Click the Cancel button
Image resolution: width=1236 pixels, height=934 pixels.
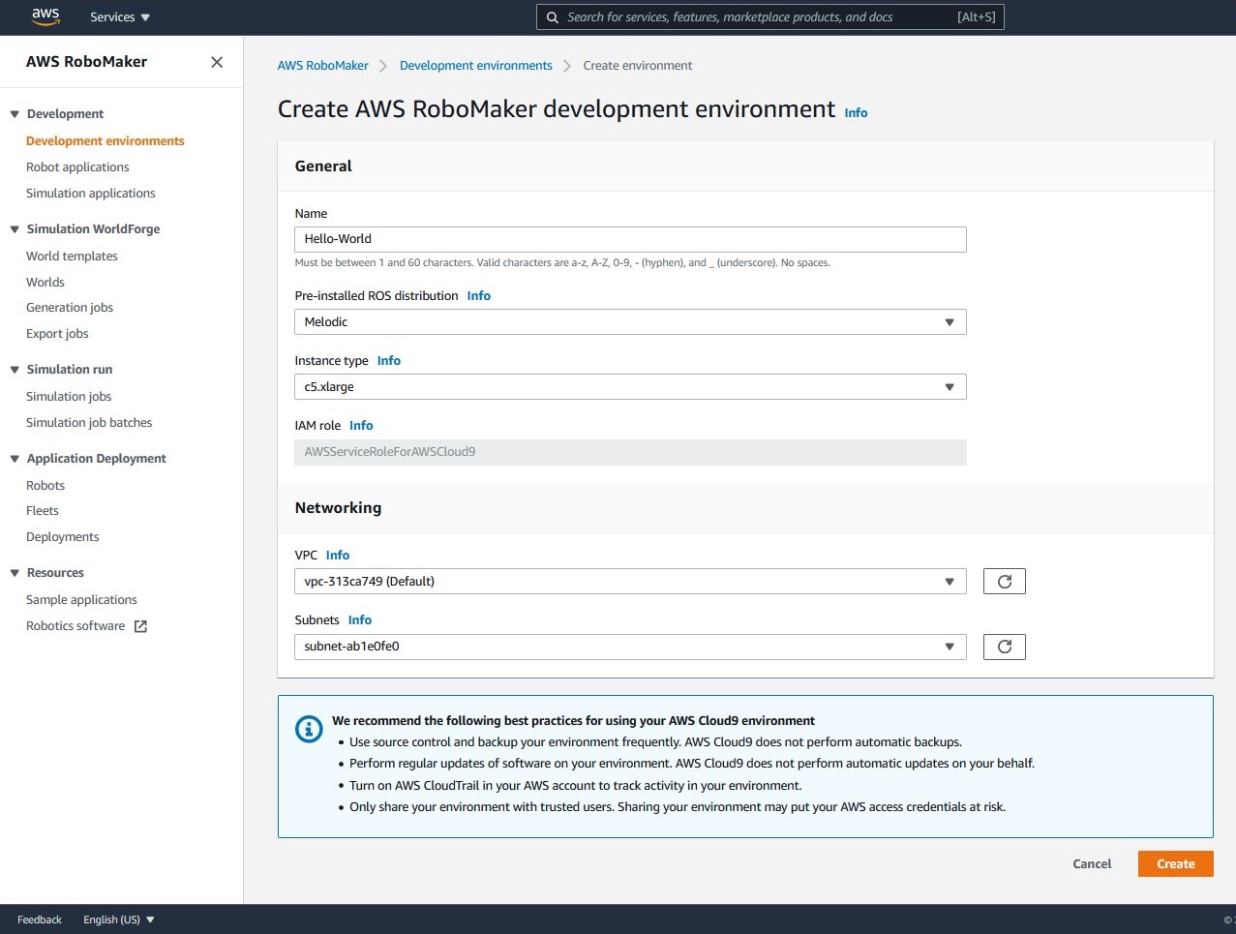(x=1092, y=864)
